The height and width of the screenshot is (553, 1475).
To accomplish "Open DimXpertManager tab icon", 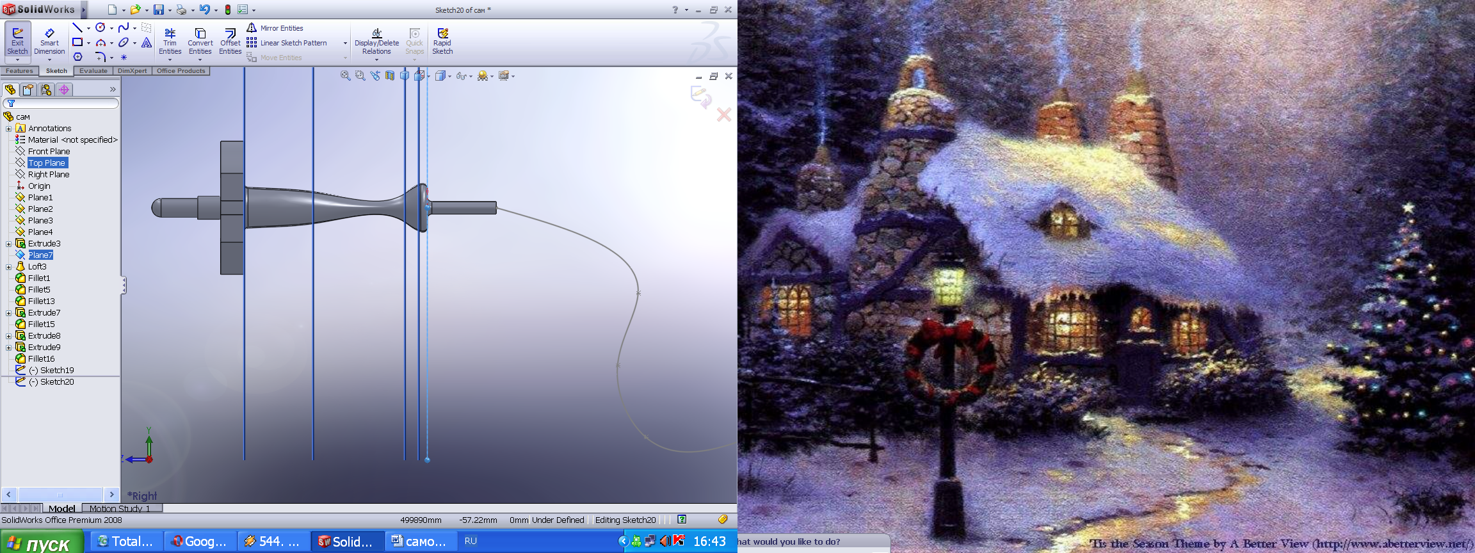I will pos(64,90).
